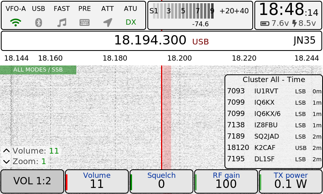Click the 18.220 frequency scale label
The height and width of the screenshot is (194, 323).
pos(244,58)
